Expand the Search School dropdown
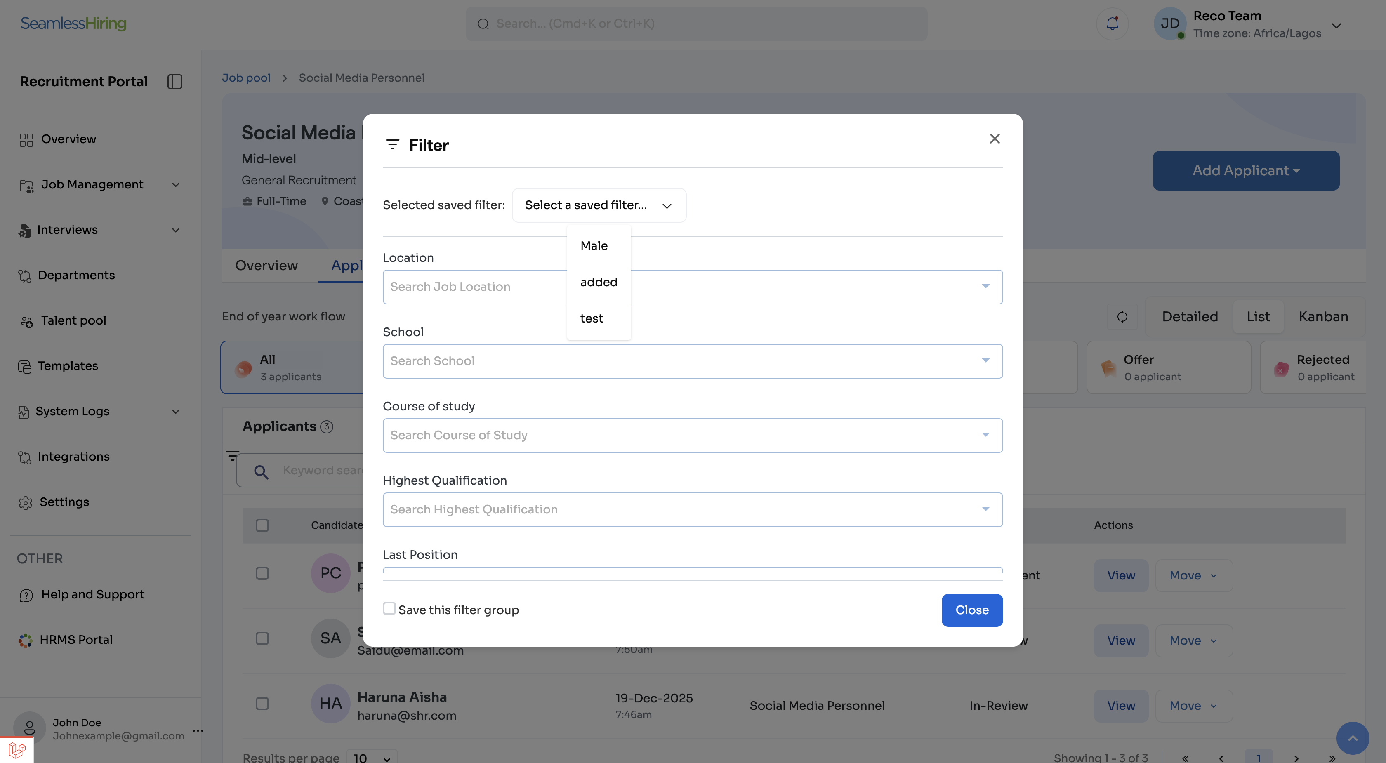This screenshot has width=1386, height=763. pyautogui.click(x=985, y=360)
